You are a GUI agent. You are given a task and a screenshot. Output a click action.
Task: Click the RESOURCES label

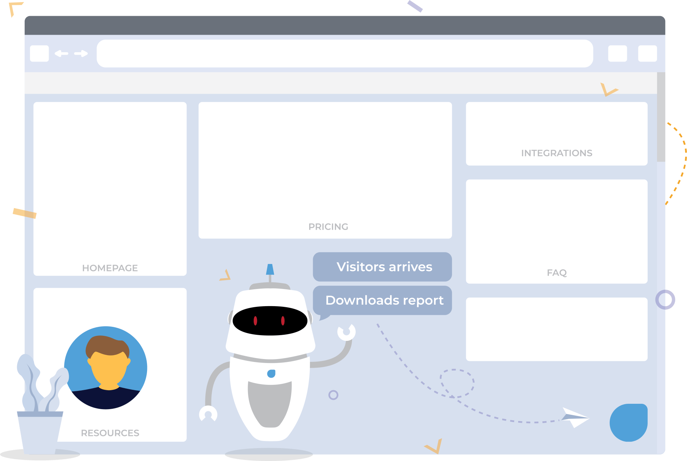(x=110, y=433)
